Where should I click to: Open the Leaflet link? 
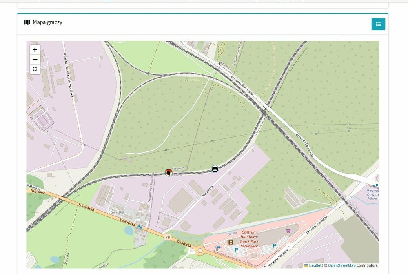click(313, 265)
